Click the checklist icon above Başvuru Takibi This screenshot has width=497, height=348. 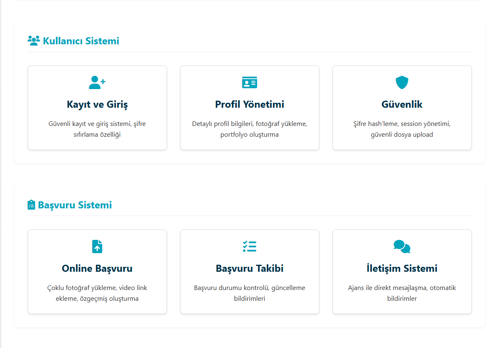pos(249,247)
